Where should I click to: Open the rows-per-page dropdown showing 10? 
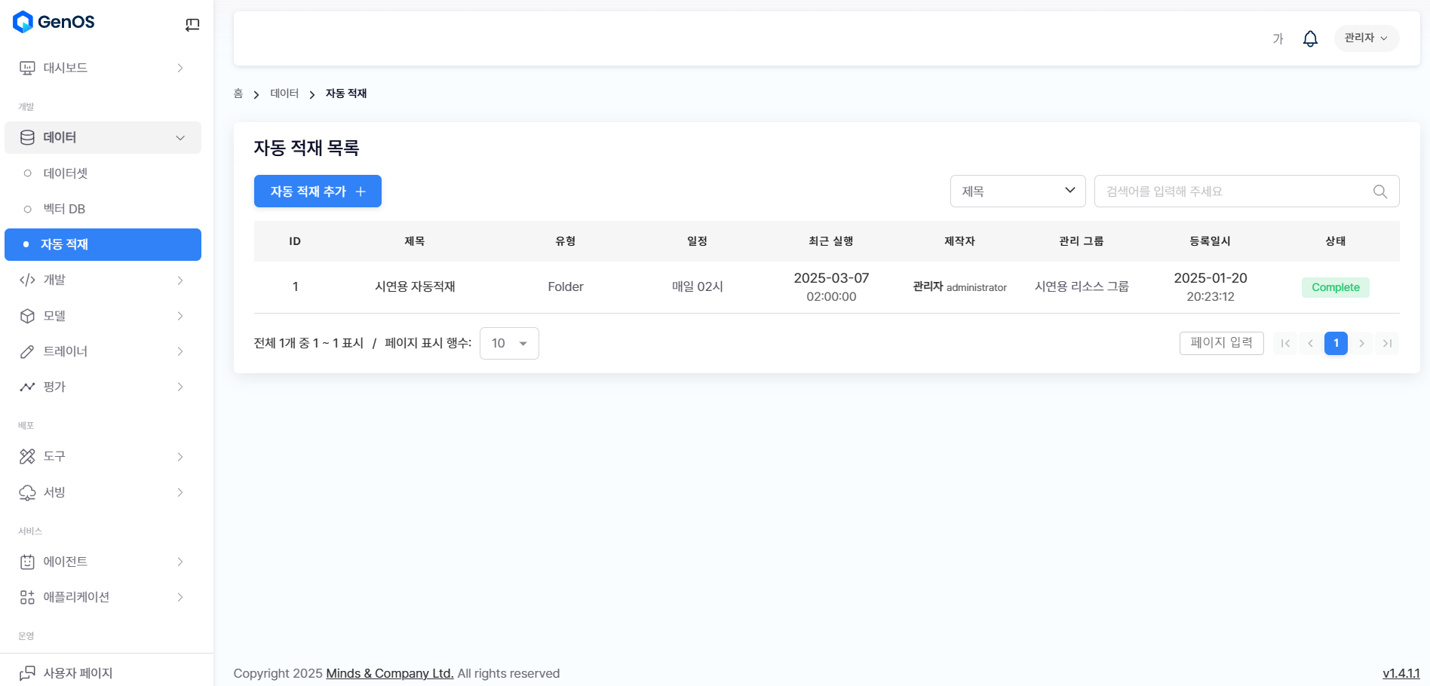pyautogui.click(x=509, y=344)
